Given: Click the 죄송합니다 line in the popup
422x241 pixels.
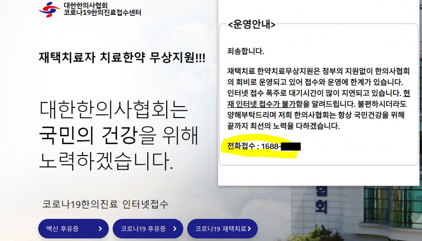Looking at the screenshot, I should (245, 51).
